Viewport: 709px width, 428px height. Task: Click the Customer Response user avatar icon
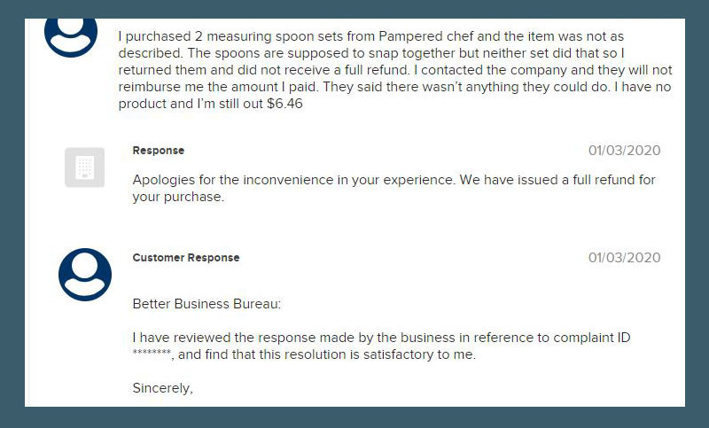coord(85,275)
